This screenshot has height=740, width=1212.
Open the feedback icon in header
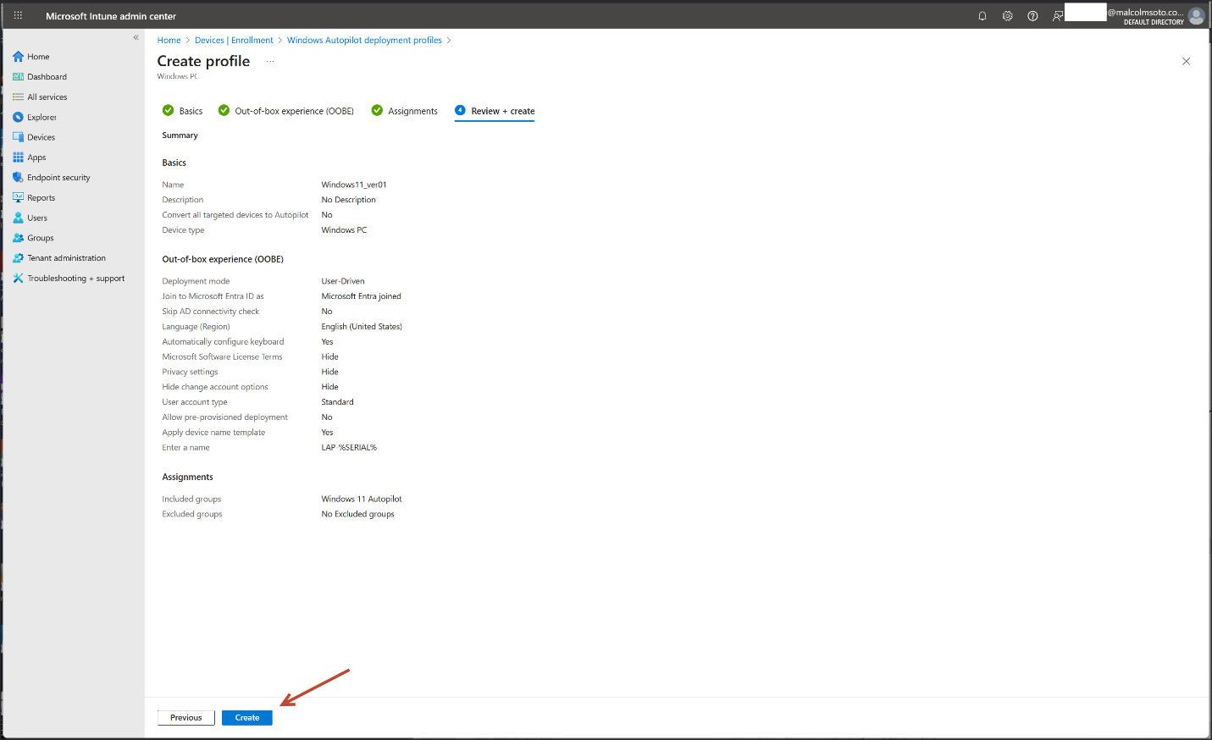(x=1057, y=16)
